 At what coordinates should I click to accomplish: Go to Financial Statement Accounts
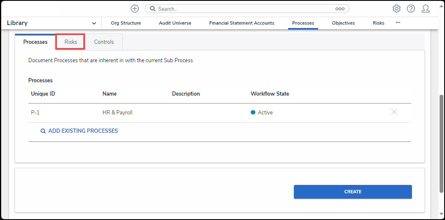[242, 23]
